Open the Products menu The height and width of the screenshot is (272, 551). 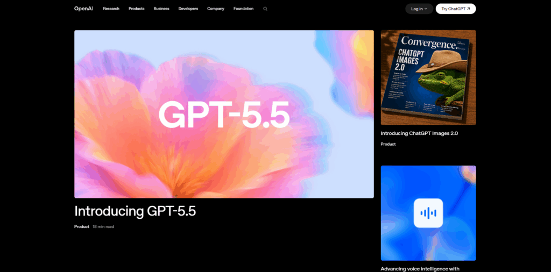[x=136, y=9]
